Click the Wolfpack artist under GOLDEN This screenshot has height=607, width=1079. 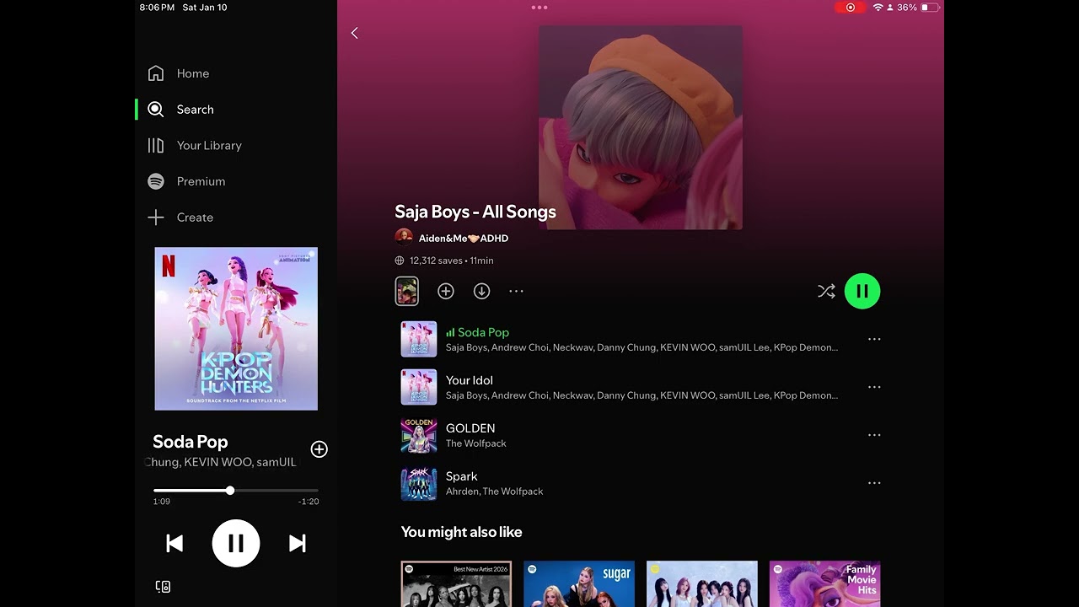click(x=476, y=443)
